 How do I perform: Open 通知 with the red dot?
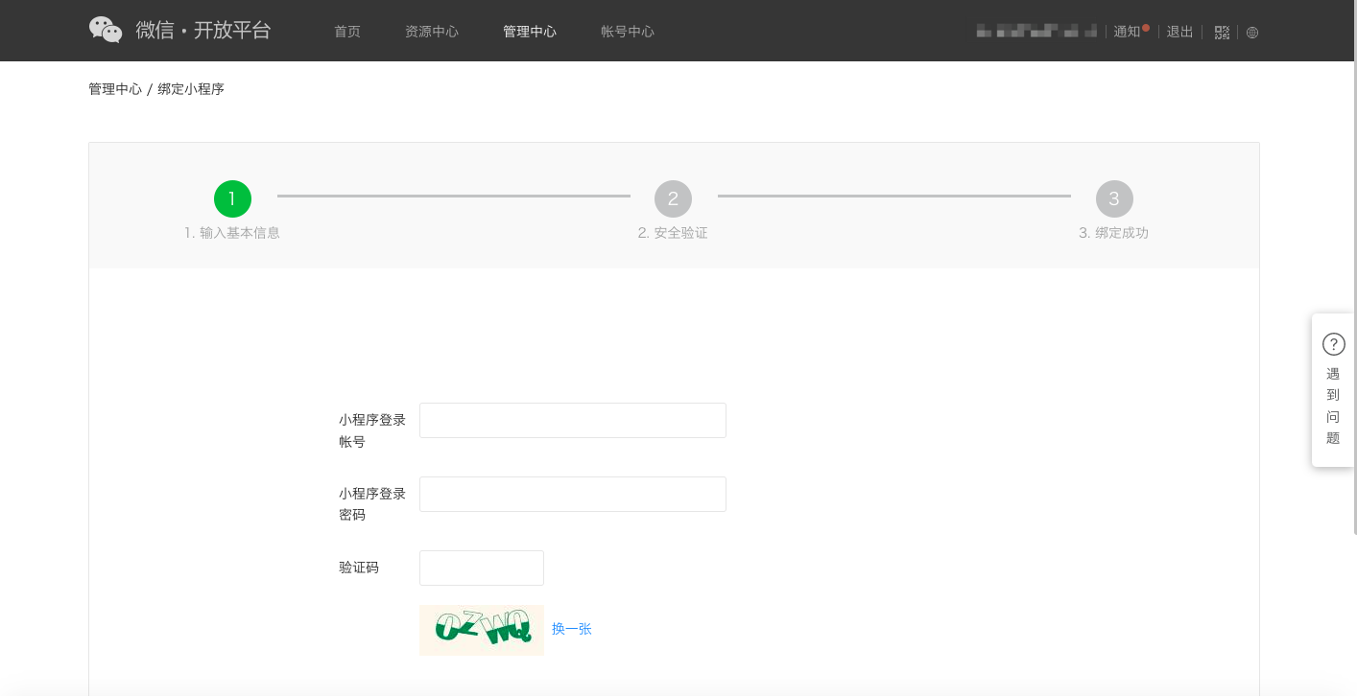(x=1128, y=32)
